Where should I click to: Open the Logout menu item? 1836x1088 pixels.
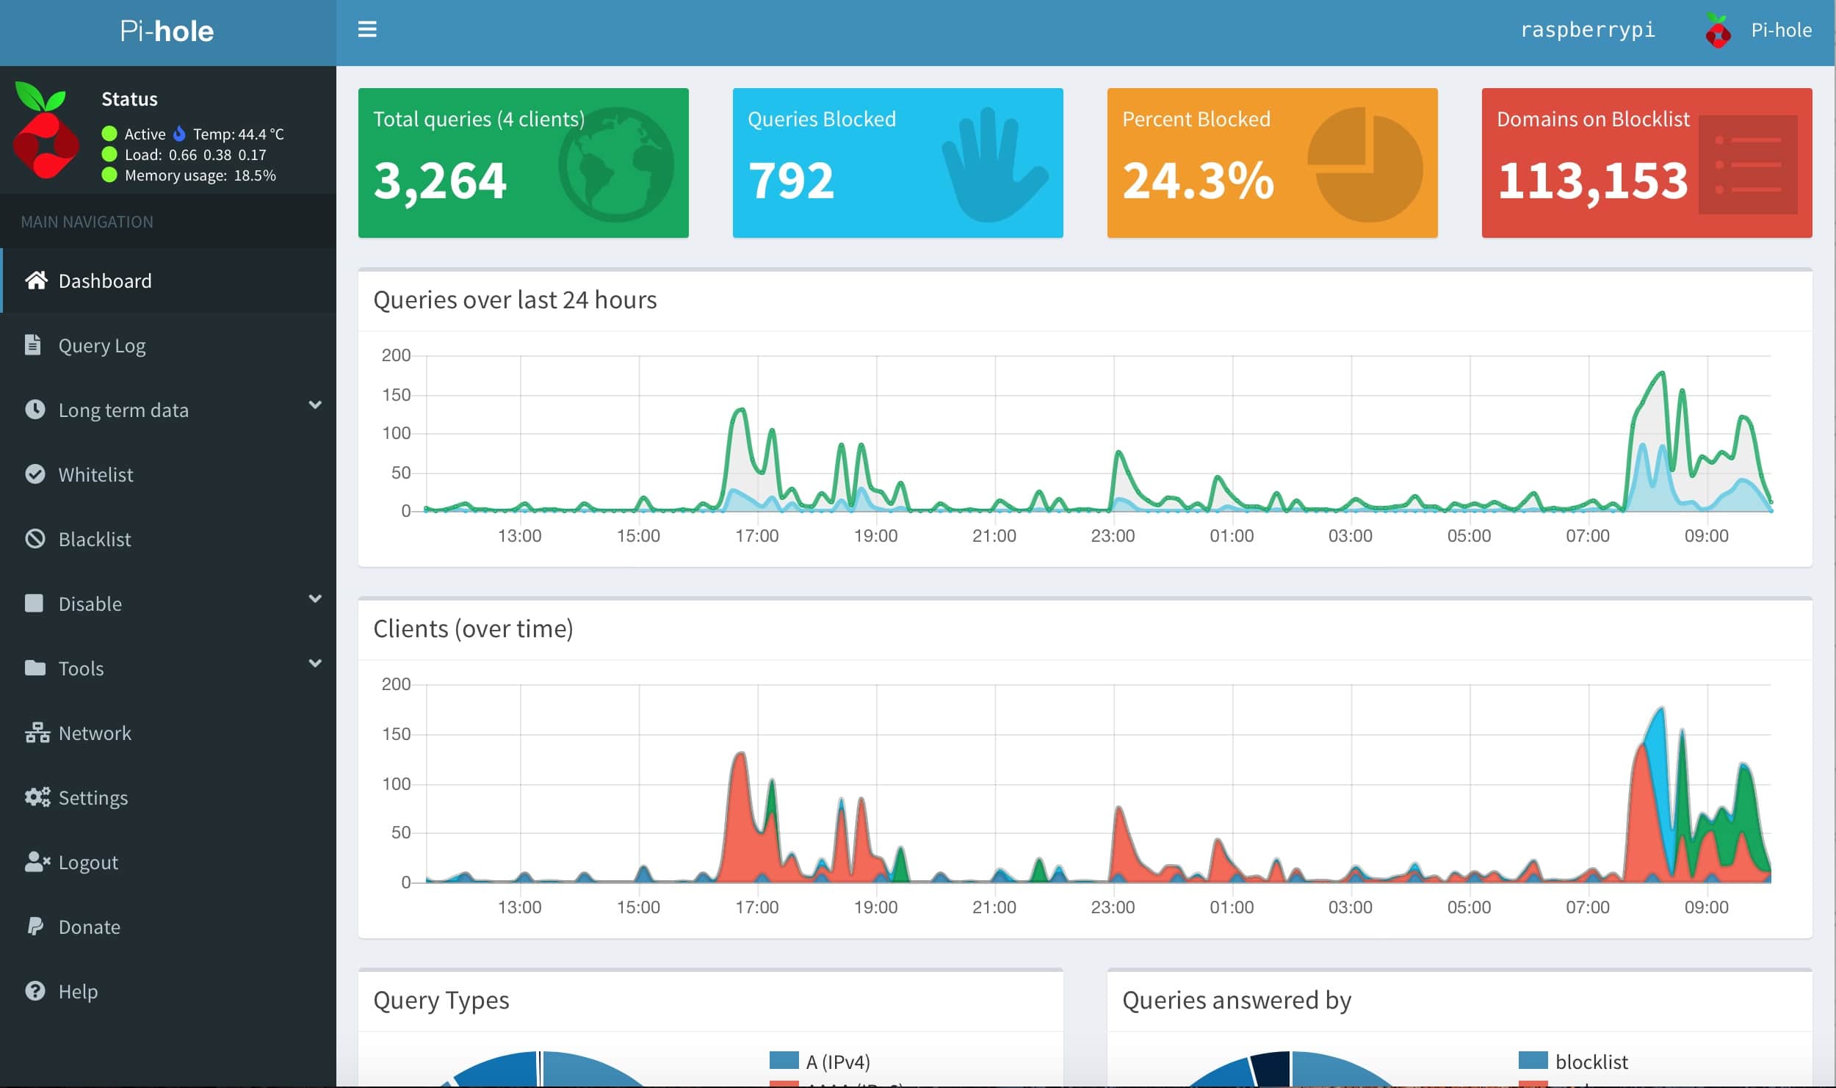tap(88, 862)
